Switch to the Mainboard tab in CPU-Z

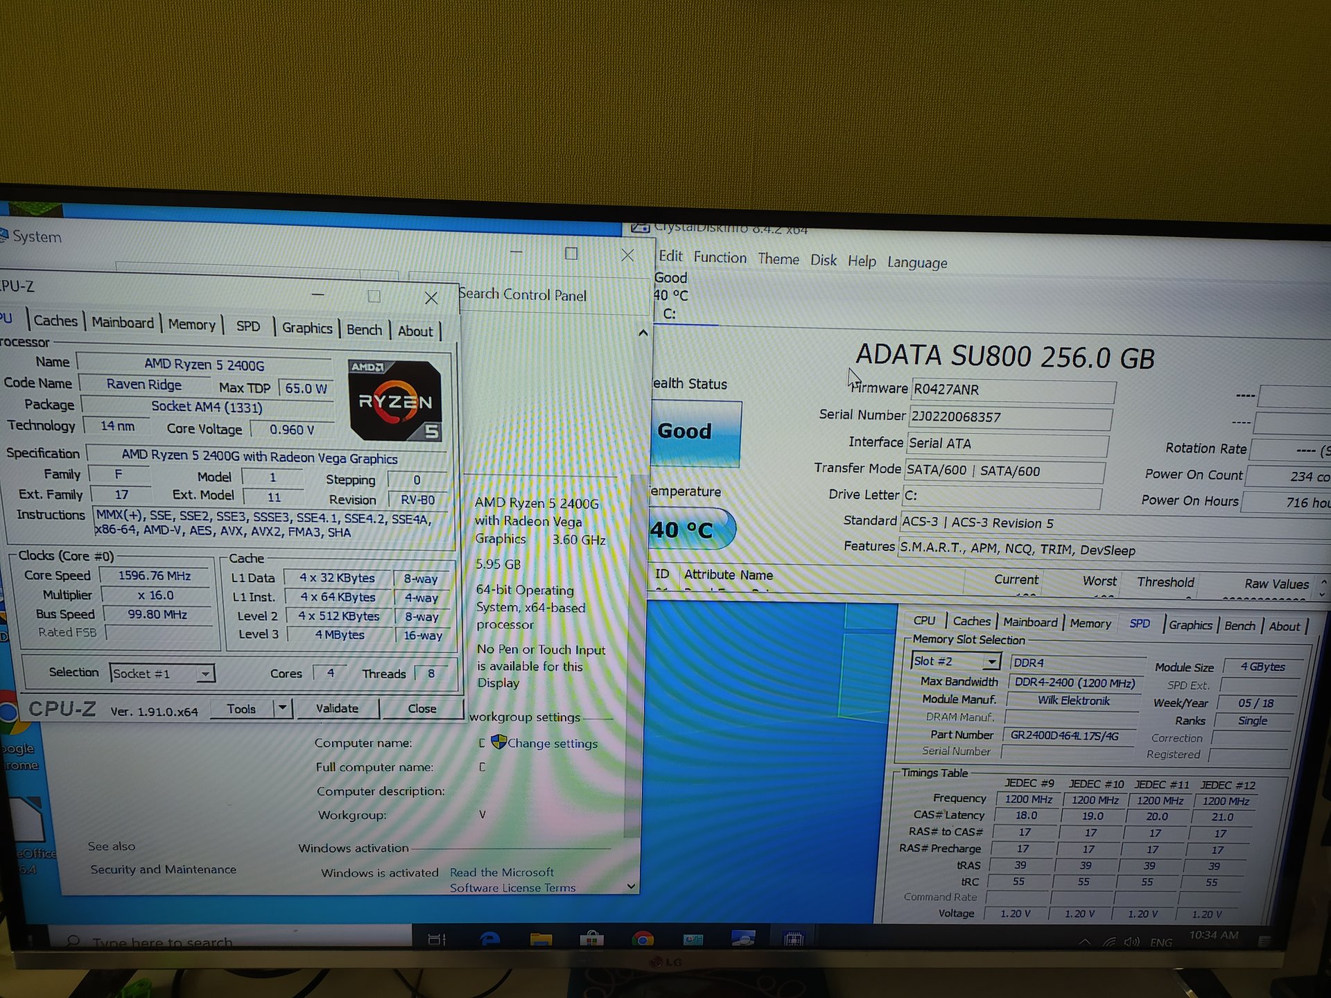(123, 322)
